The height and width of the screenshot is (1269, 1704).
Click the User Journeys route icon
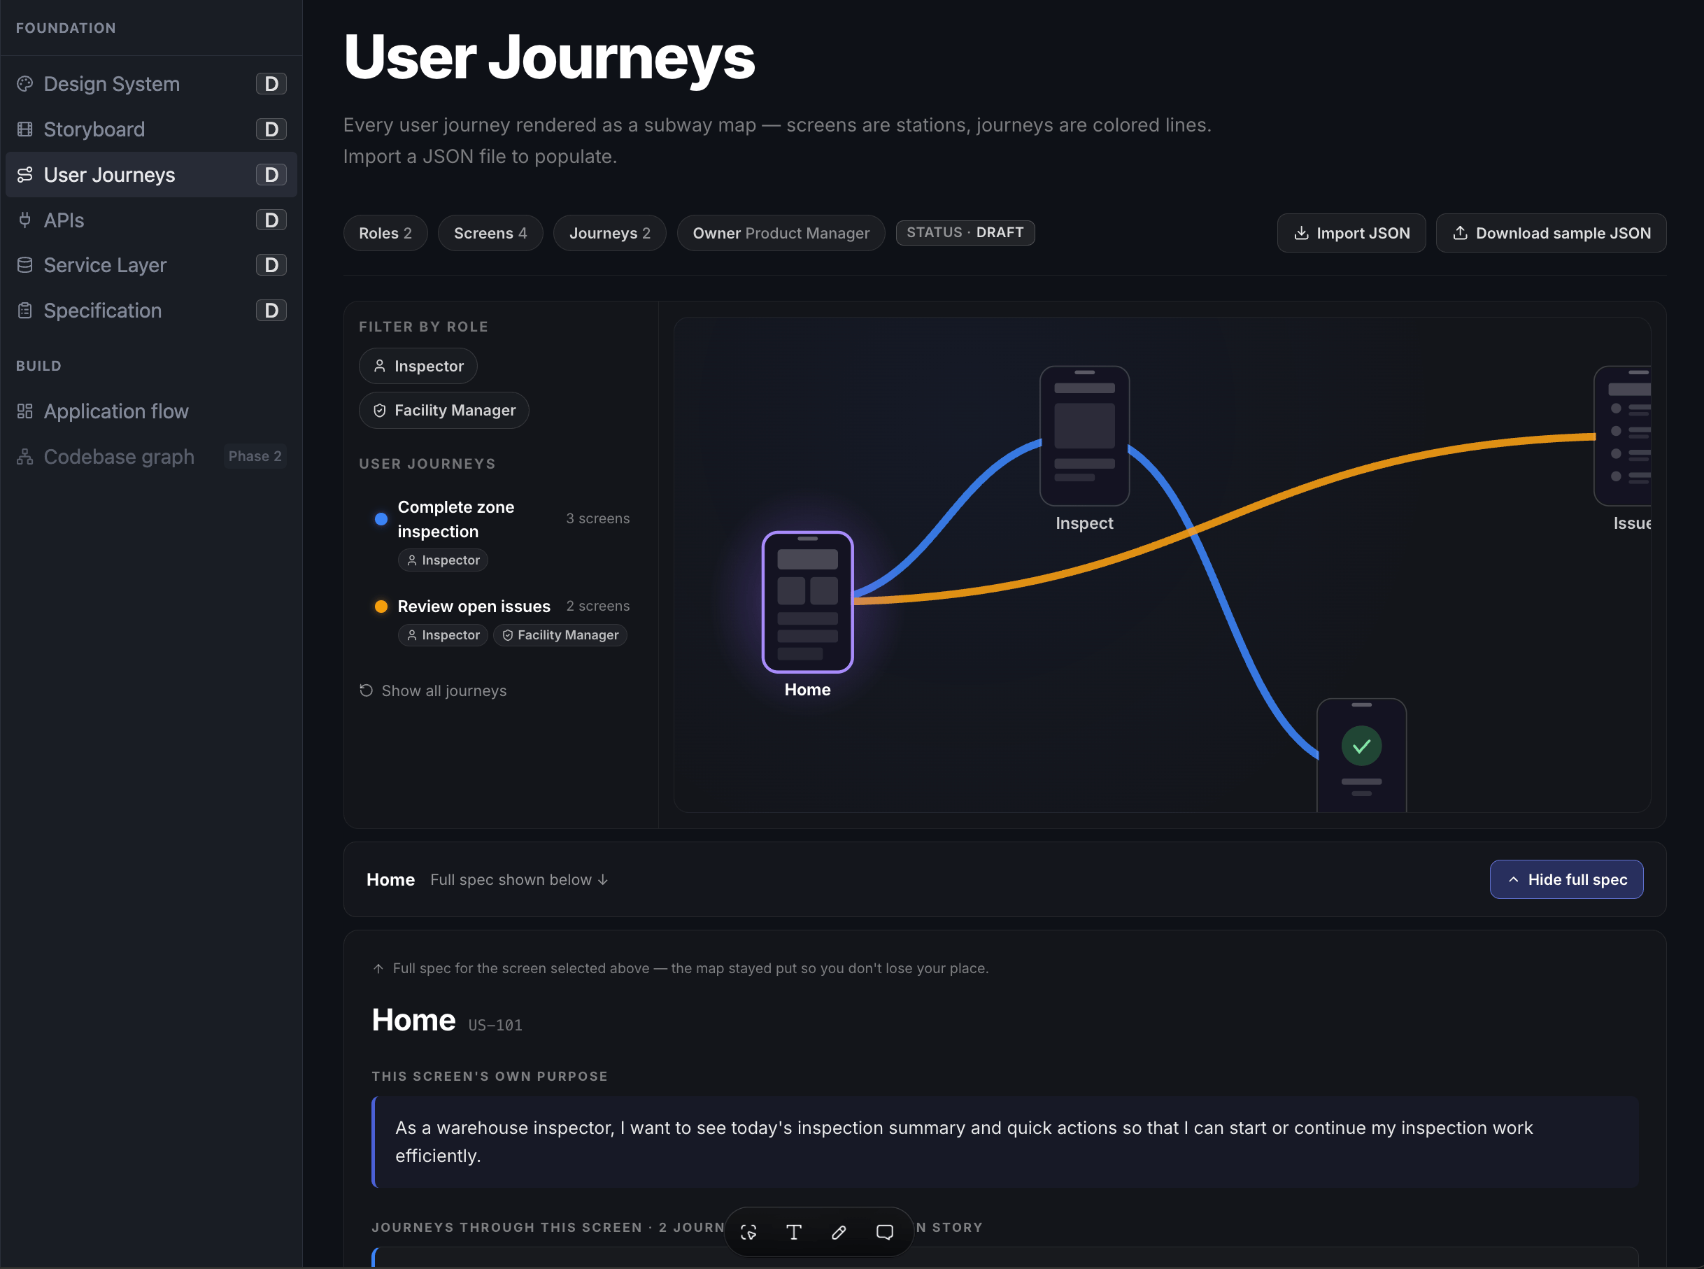pyautogui.click(x=24, y=174)
